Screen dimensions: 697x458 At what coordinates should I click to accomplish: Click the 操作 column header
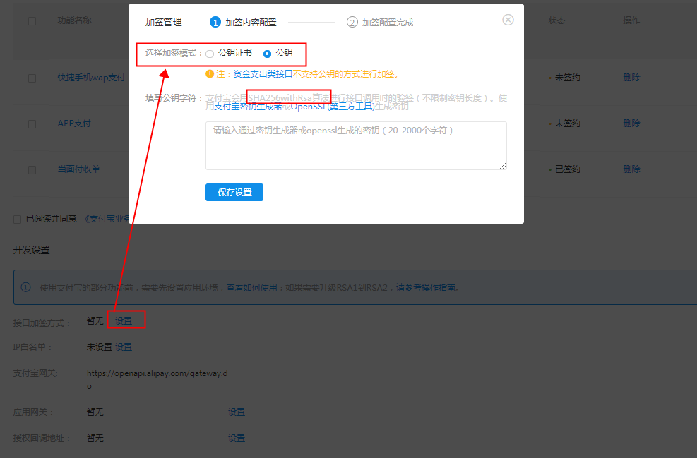[x=631, y=20]
